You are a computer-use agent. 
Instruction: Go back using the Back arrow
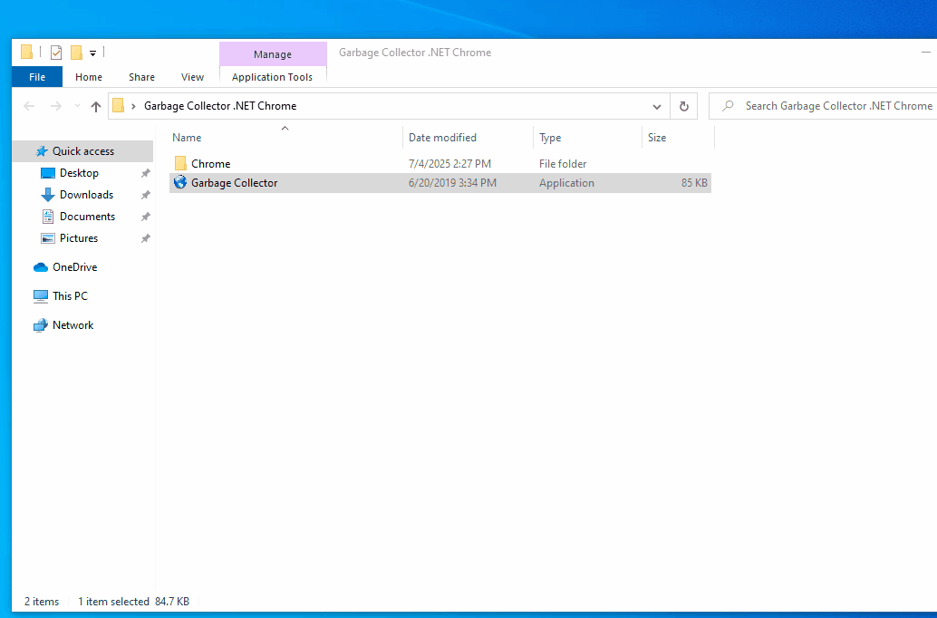(29, 106)
